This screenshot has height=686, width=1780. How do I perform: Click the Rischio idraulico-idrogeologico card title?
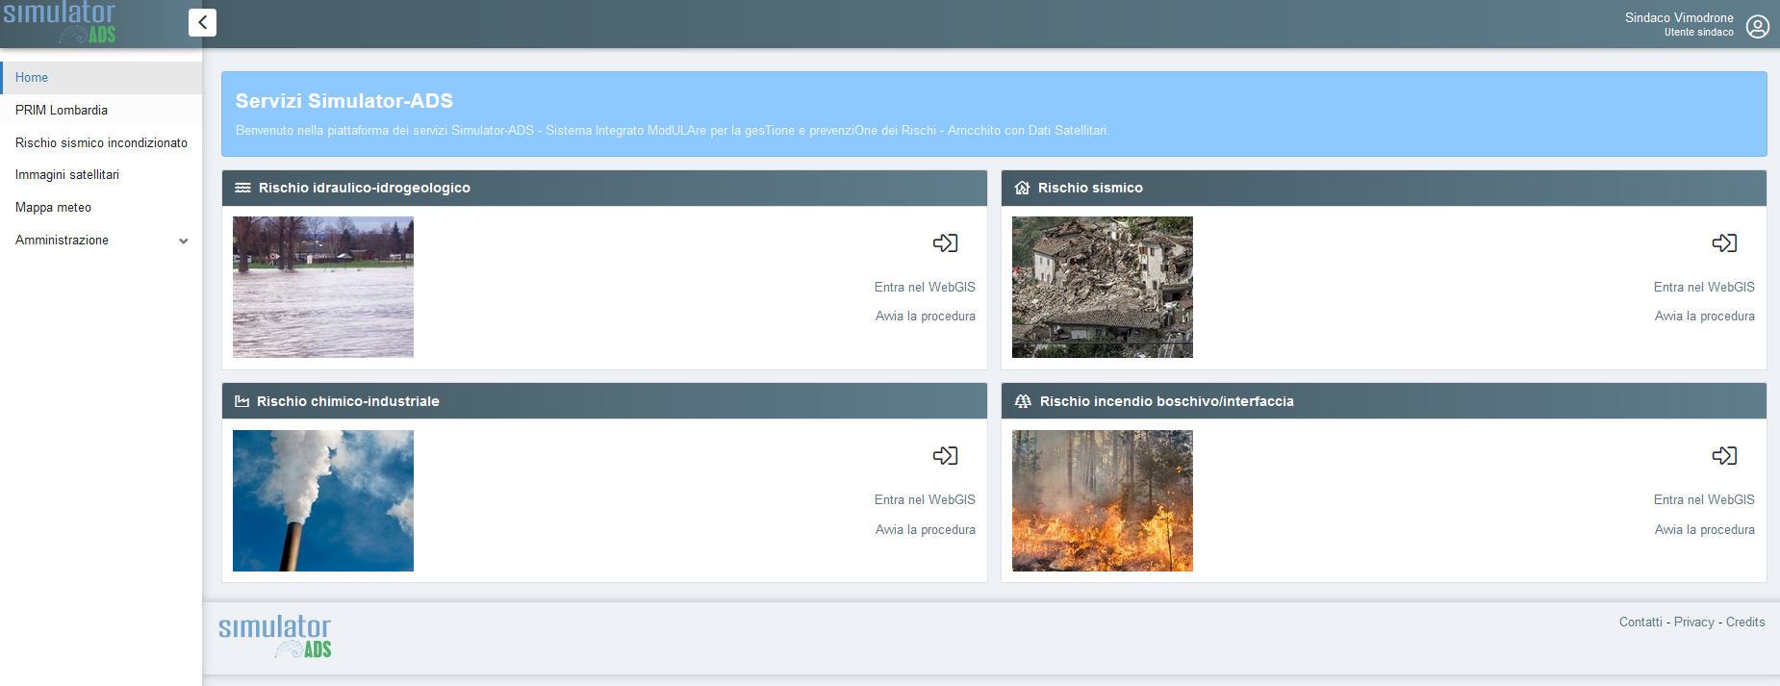coord(365,188)
